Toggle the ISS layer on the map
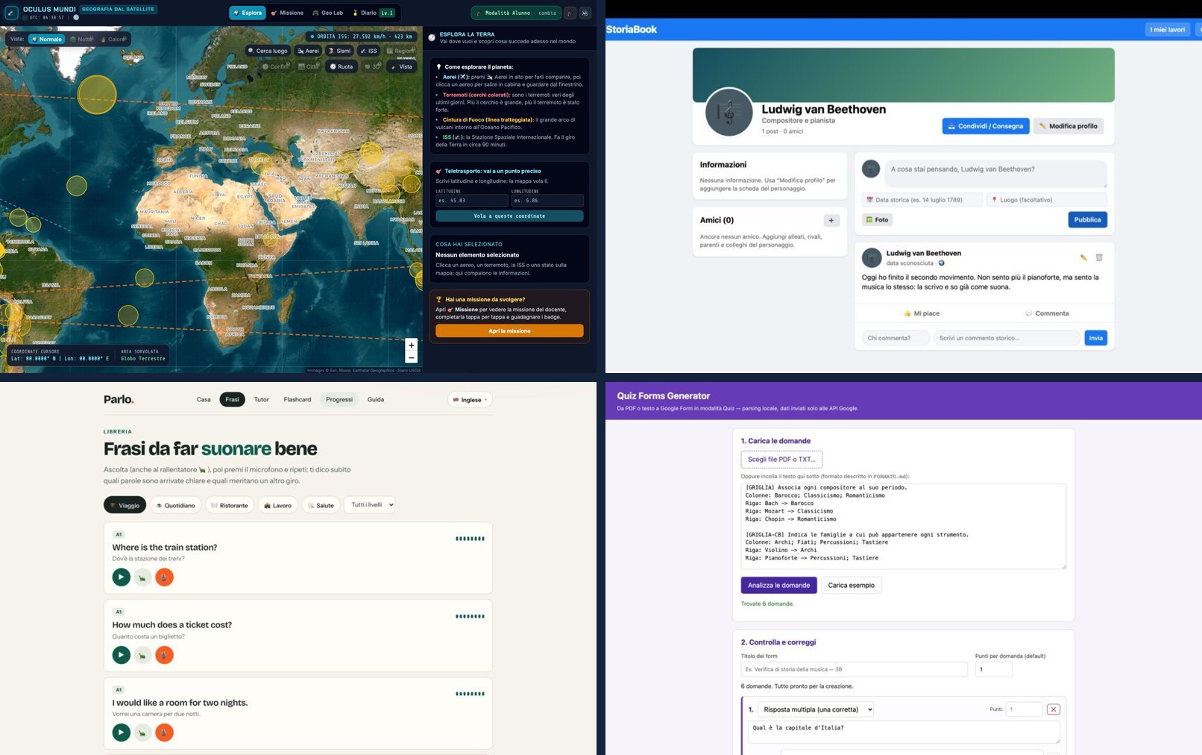Image resolution: width=1202 pixels, height=755 pixels. [368, 51]
